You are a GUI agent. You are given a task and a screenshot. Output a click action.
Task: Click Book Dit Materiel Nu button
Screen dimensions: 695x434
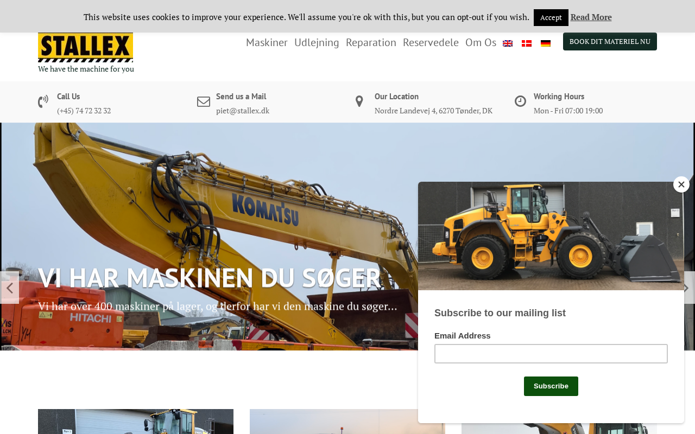pyautogui.click(x=610, y=42)
